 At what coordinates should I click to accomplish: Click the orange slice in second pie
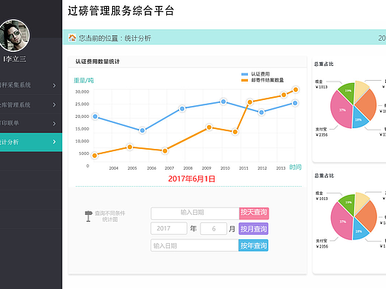pos(367,216)
